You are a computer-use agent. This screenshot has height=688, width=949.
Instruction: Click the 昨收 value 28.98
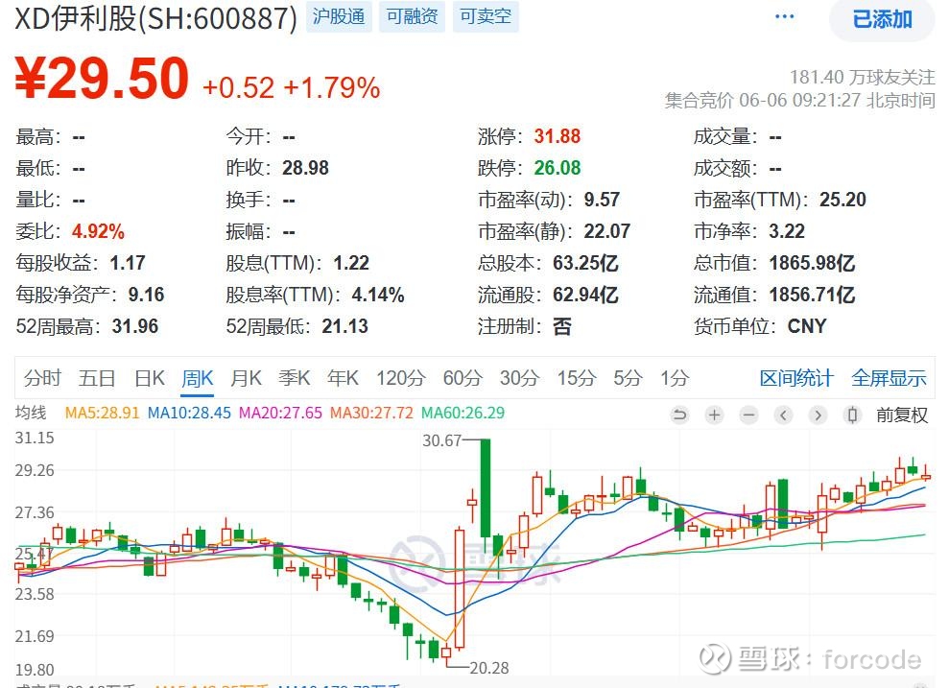pyautogui.click(x=305, y=168)
